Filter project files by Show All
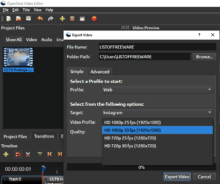220x184 pixels. pos(14,40)
